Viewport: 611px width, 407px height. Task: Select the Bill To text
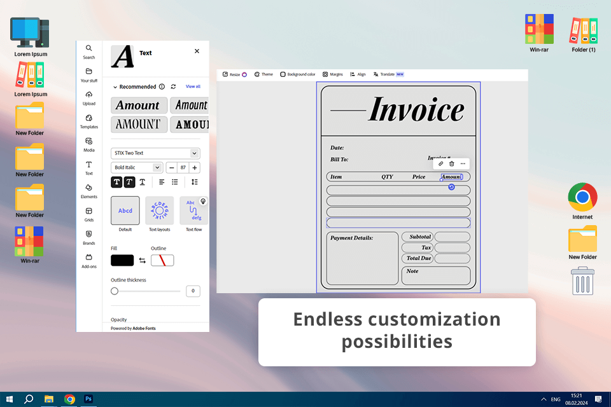pos(339,159)
